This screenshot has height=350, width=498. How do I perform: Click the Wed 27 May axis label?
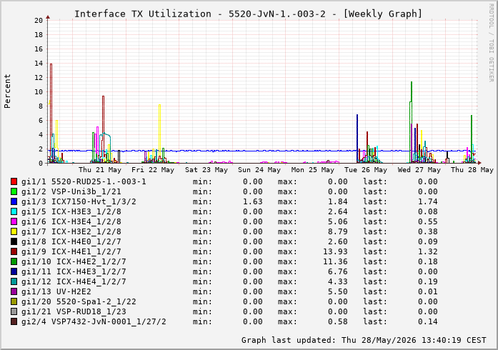419,170
